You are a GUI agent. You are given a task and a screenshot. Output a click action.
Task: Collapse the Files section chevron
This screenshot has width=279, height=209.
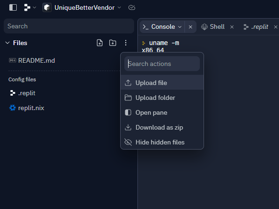[7, 43]
